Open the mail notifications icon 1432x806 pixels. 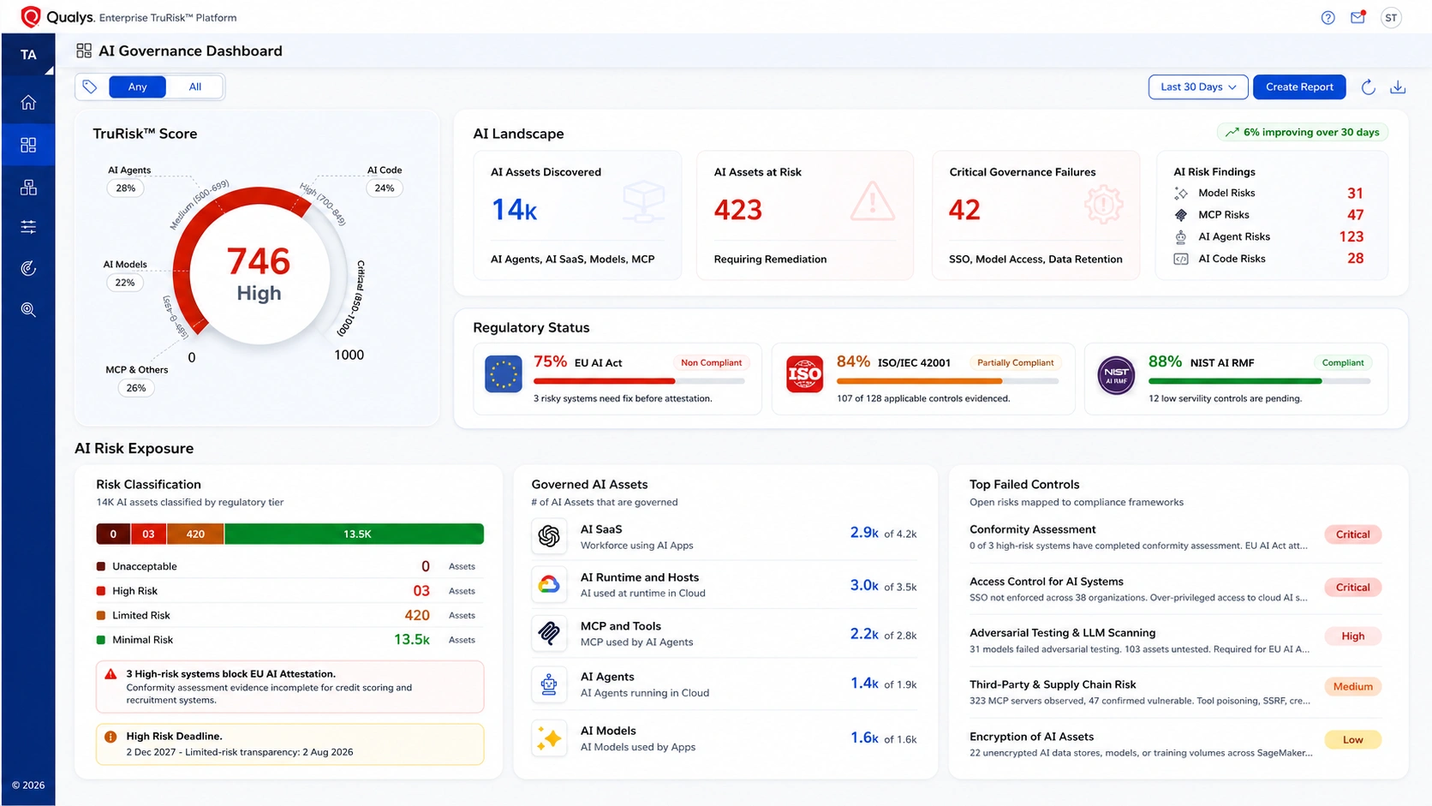tap(1358, 17)
